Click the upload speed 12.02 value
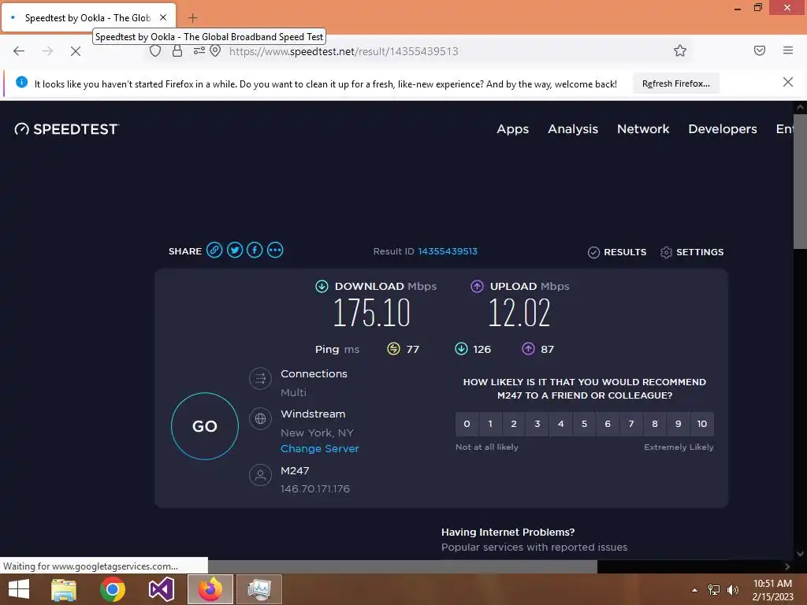The height and width of the screenshot is (605, 807). (x=519, y=312)
